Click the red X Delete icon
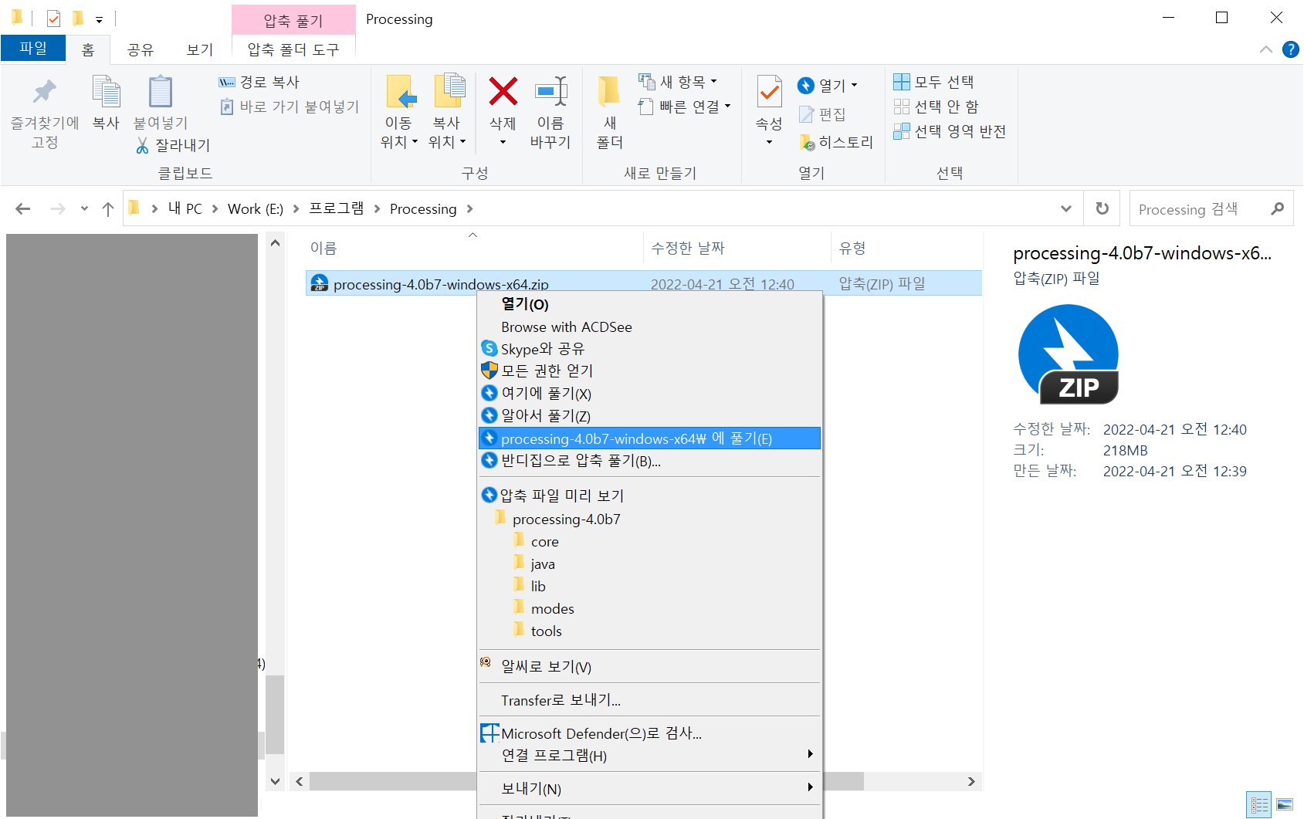Viewport: 1304px width, 819px height. 503,92
